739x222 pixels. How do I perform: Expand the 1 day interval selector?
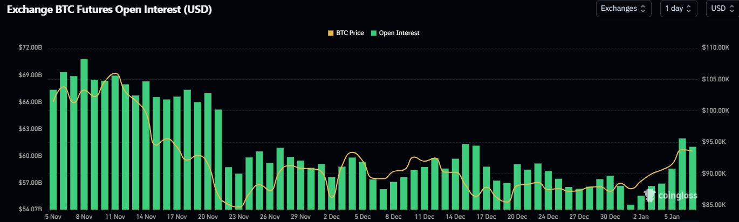click(678, 9)
